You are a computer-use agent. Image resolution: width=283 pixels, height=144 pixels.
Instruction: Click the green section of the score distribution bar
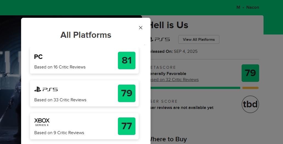click(x=195, y=88)
